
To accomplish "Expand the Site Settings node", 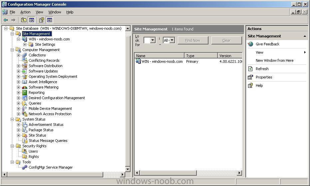I will pos(25,44).
